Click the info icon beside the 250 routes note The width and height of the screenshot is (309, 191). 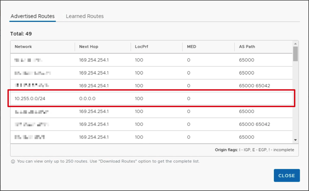tap(13, 161)
